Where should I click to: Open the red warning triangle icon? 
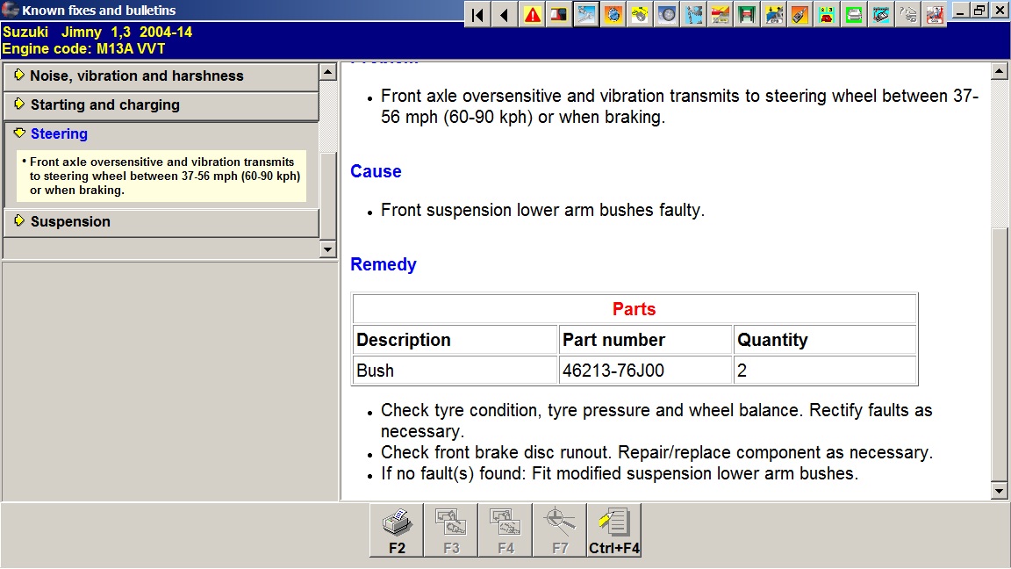pyautogui.click(x=532, y=15)
